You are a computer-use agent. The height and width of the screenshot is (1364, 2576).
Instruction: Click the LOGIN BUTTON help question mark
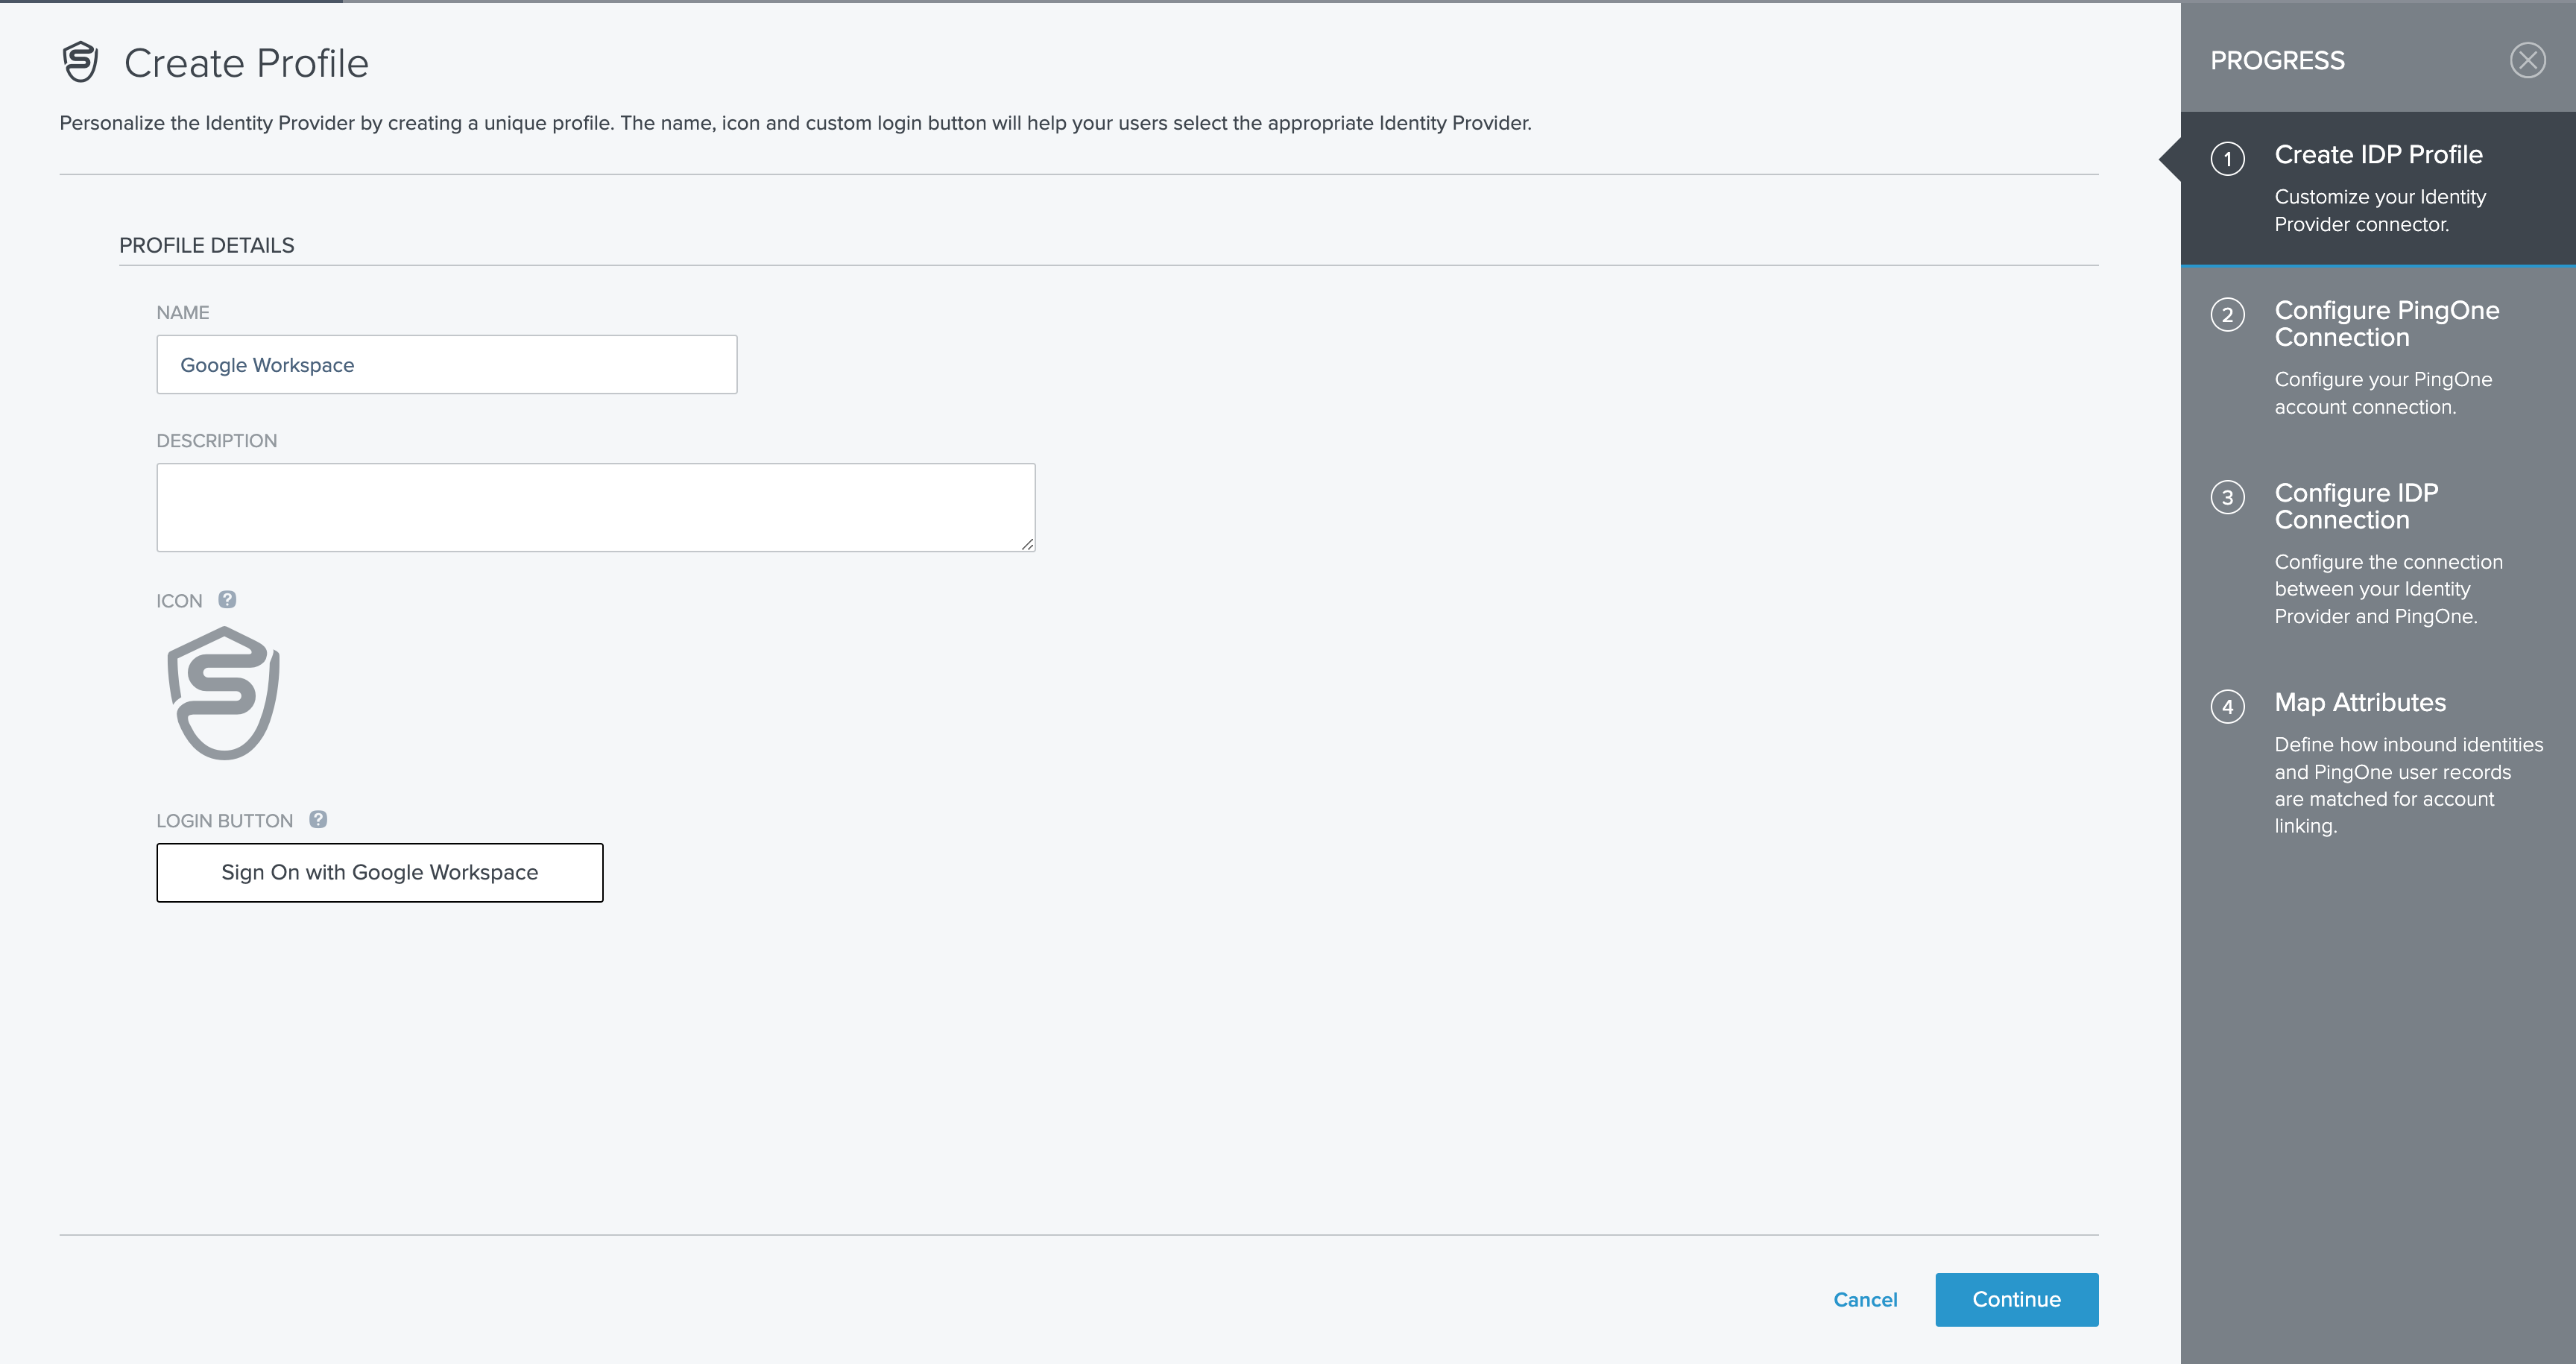coord(318,819)
